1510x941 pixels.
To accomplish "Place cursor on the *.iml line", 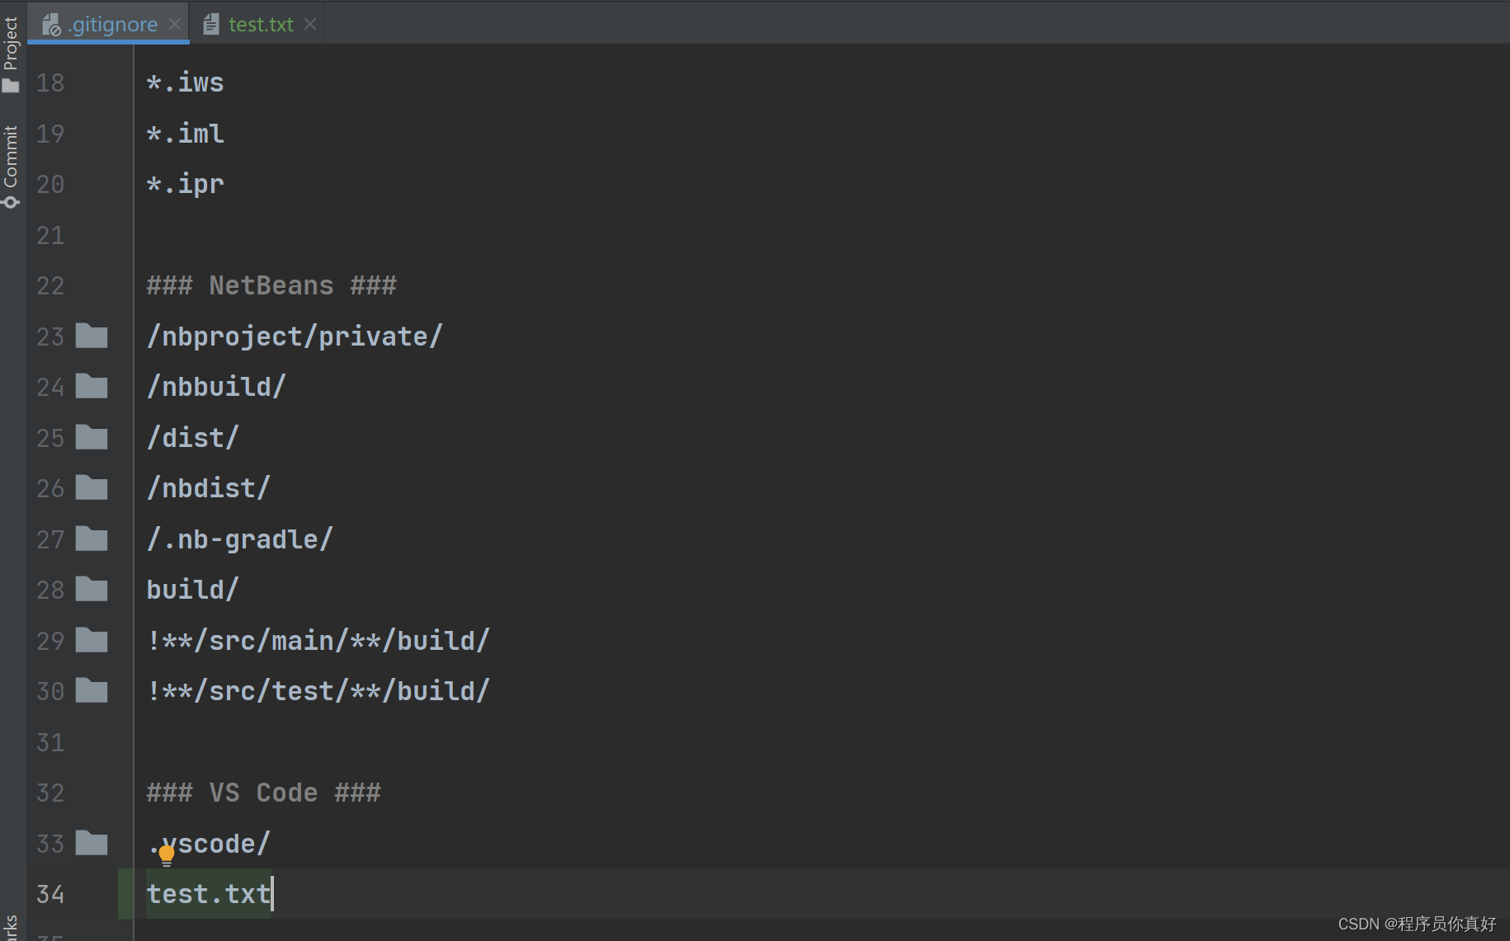I will pos(185,134).
